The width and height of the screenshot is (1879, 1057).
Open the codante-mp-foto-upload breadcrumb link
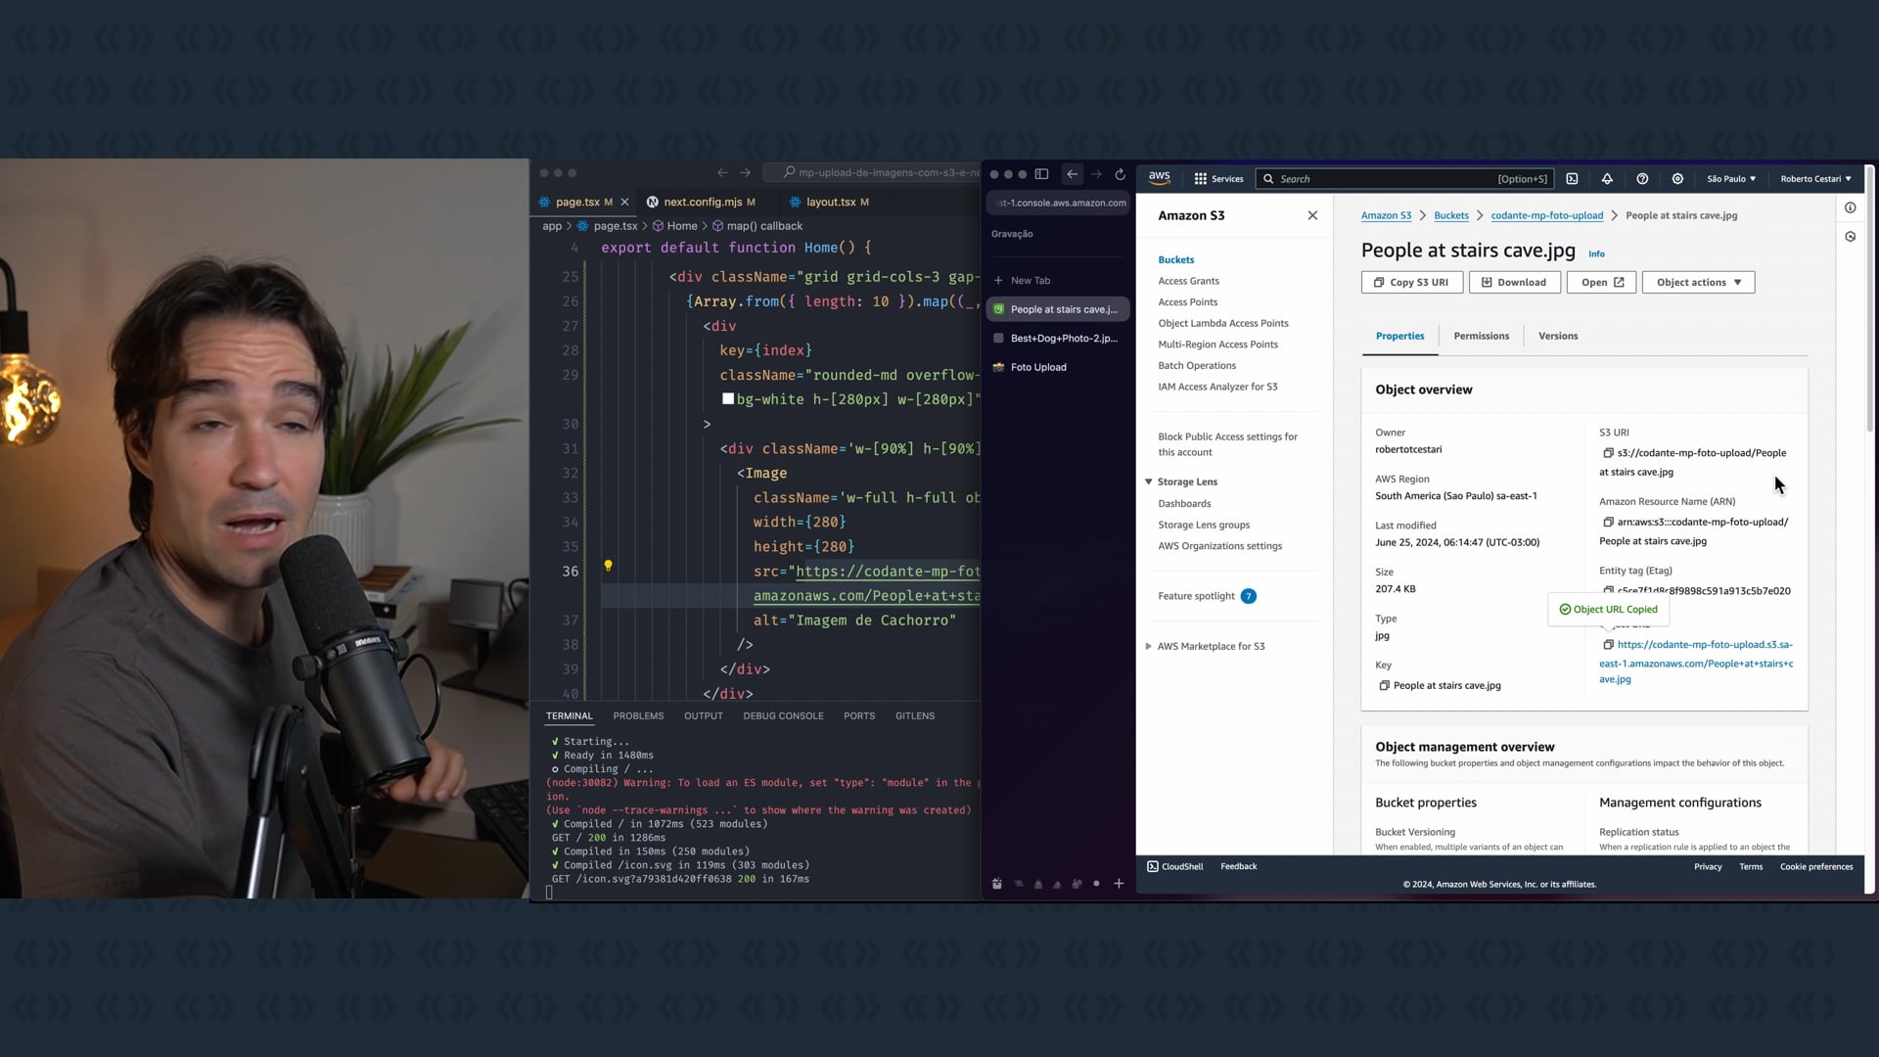click(x=1546, y=215)
